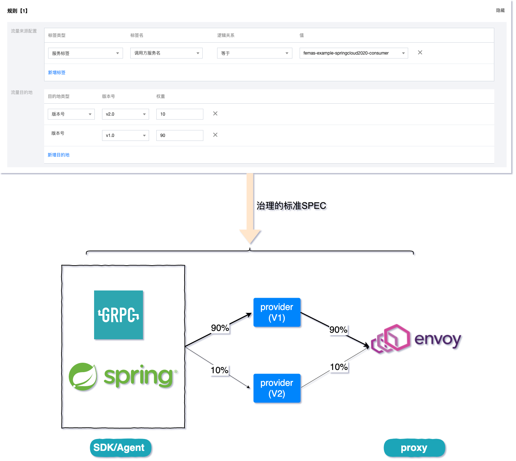Open the 服务标签 tag type dropdown
Screen dimensions: 516x461
point(85,53)
